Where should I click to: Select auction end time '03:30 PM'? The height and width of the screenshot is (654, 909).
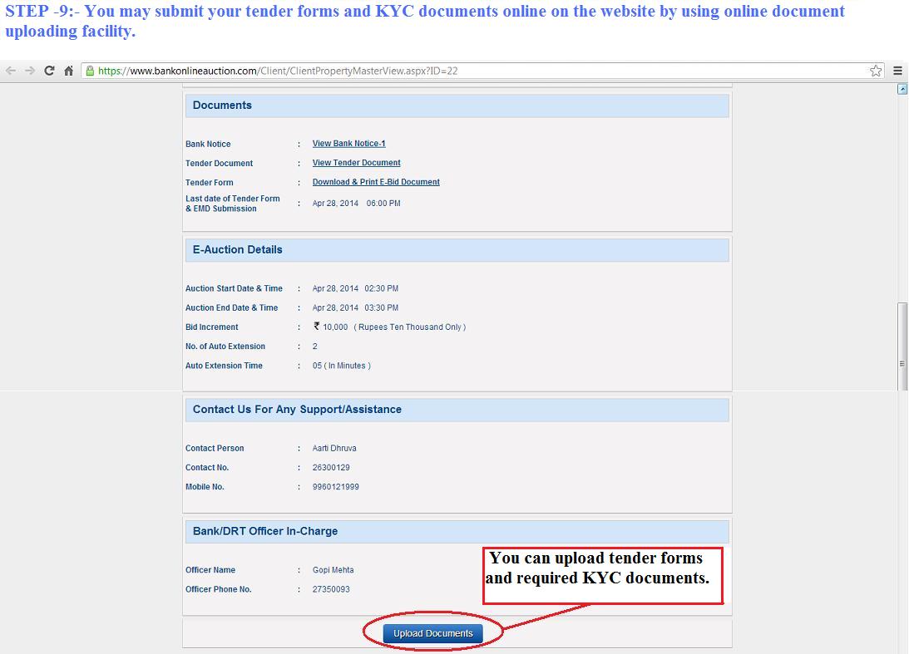[x=382, y=307]
